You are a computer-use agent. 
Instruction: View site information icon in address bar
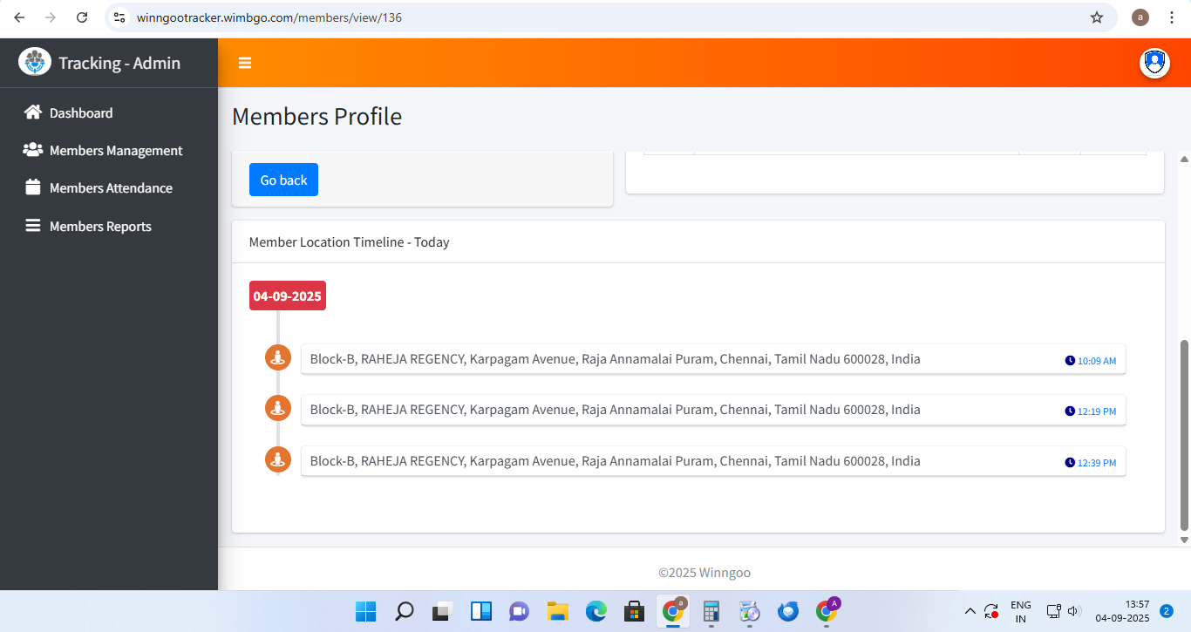[120, 17]
